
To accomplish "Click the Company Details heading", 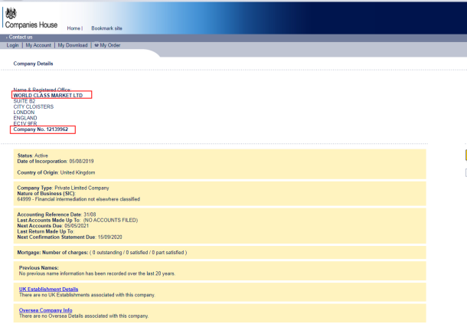I will coord(33,64).
